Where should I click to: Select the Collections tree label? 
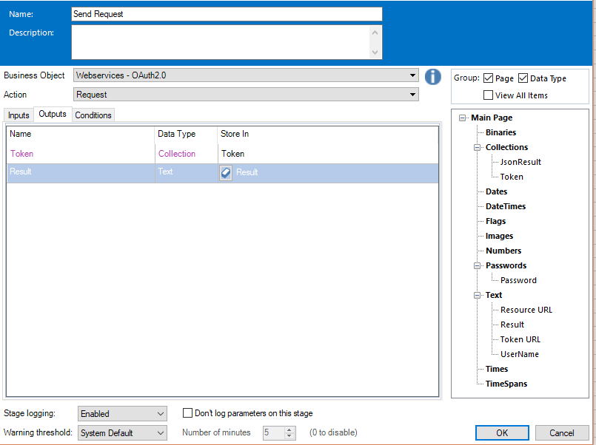(506, 147)
